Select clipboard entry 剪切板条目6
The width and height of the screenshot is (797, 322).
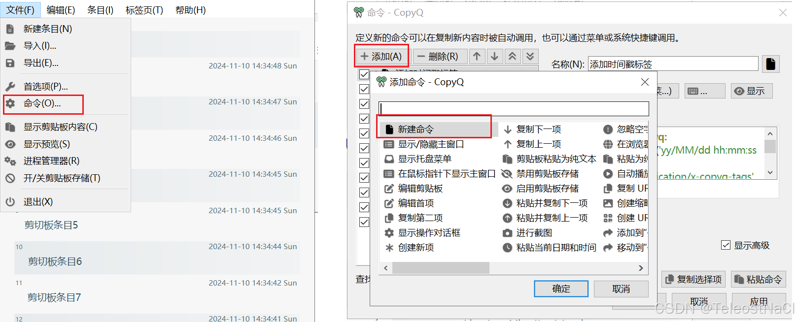tap(157, 258)
